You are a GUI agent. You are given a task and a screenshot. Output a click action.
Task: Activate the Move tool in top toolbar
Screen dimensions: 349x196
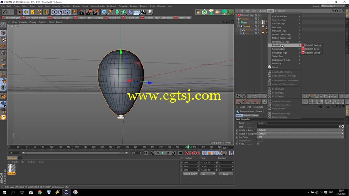click(26, 12)
